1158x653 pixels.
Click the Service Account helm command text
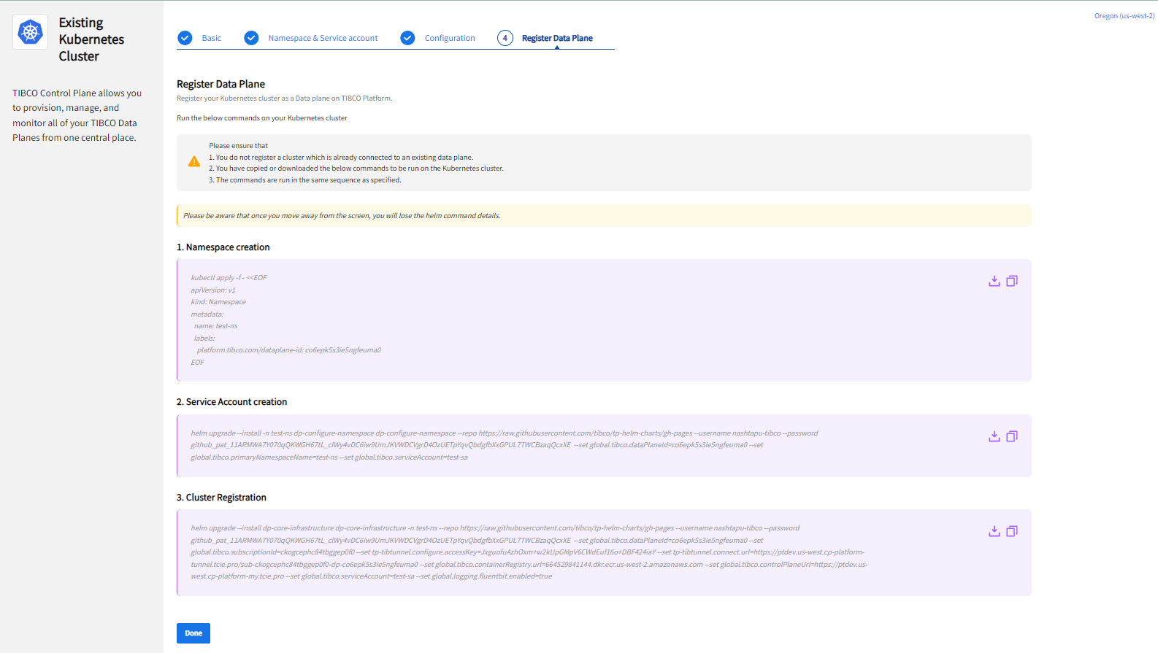pos(505,445)
